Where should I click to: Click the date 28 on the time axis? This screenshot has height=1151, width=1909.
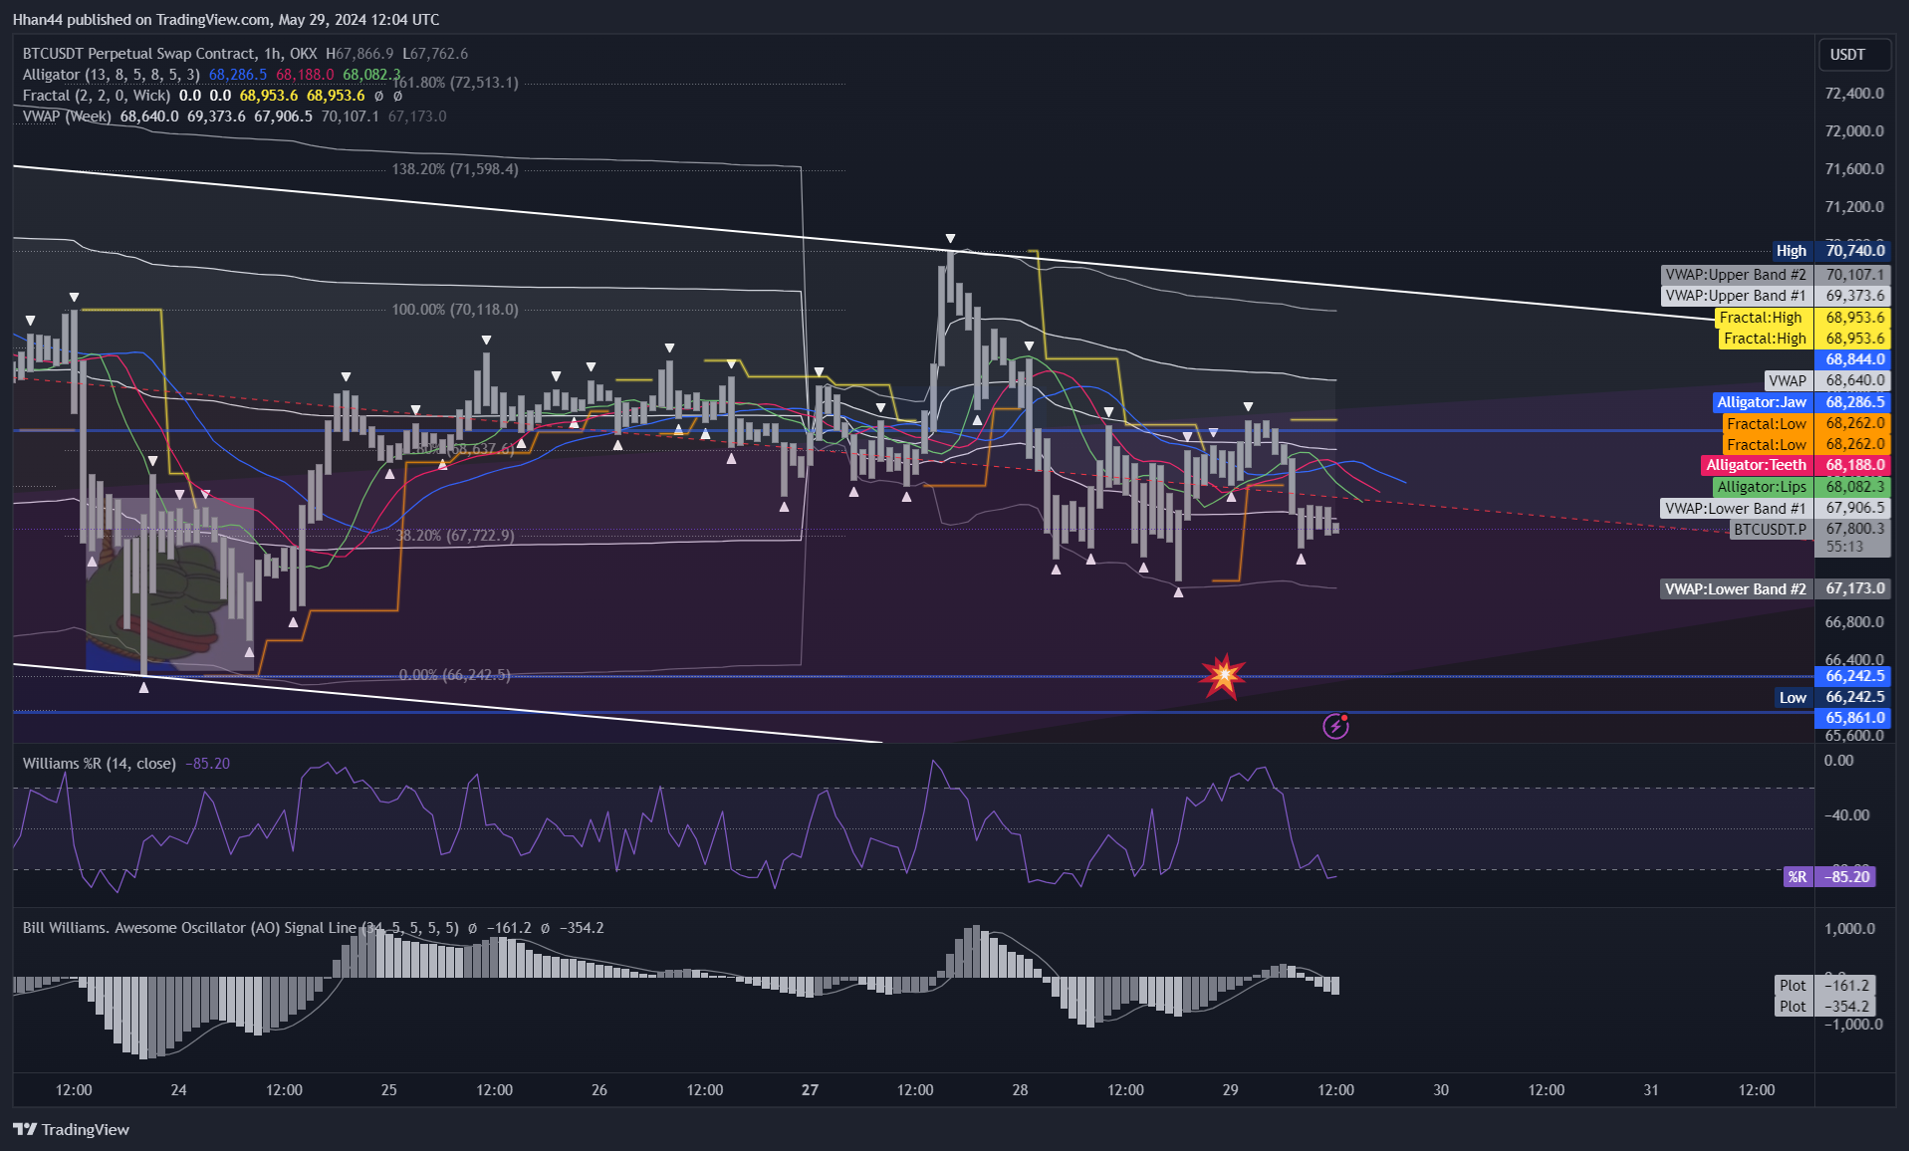tap(1020, 1090)
